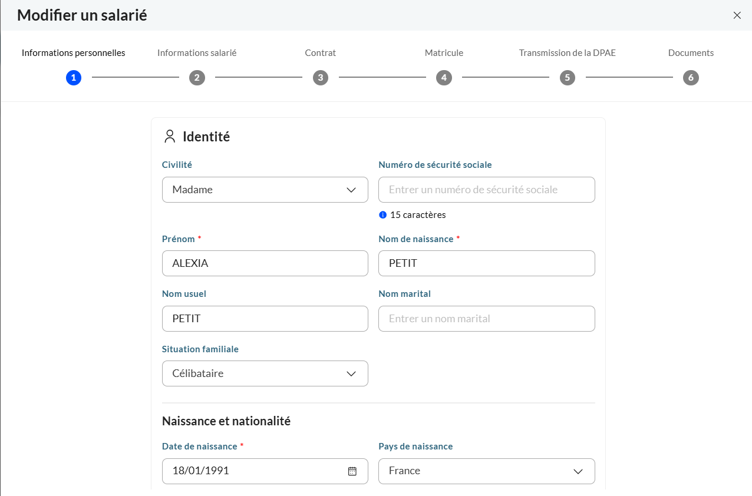The width and height of the screenshot is (752, 496).
Task: Close the Modifier un salarié dialog
Action: [x=737, y=15]
